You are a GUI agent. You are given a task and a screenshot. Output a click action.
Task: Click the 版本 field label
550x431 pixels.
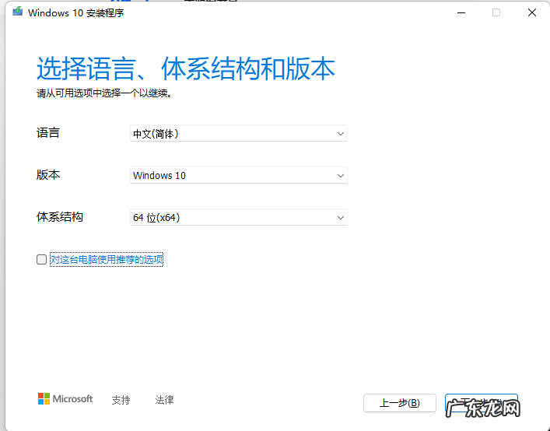tap(48, 174)
